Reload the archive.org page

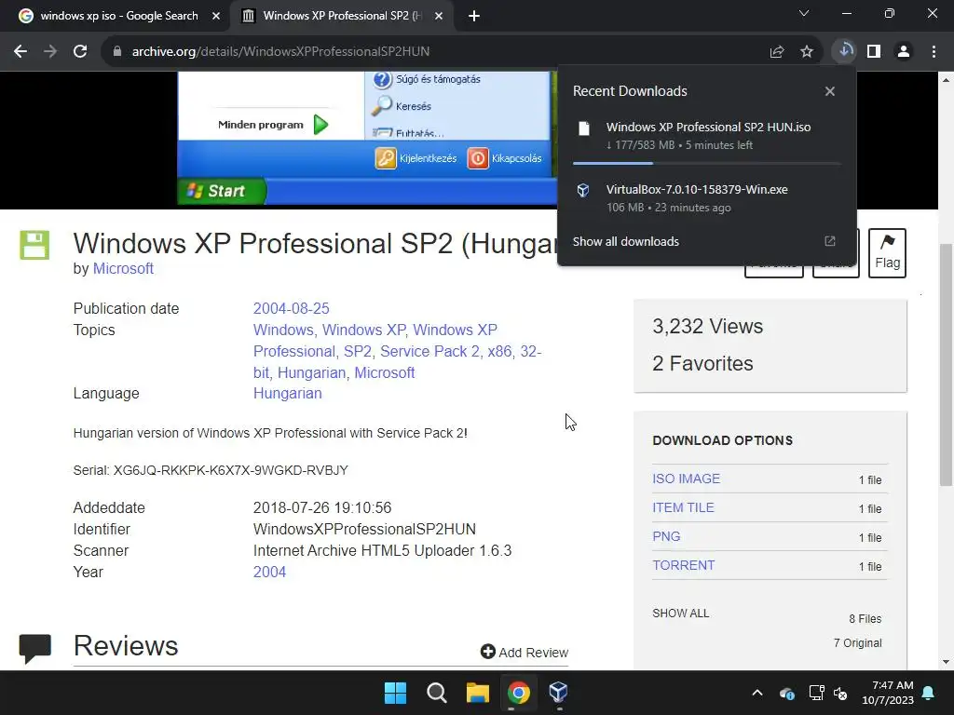tap(80, 52)
